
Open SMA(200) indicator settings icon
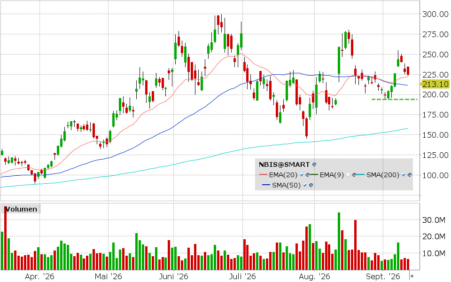tap(410, 175)
